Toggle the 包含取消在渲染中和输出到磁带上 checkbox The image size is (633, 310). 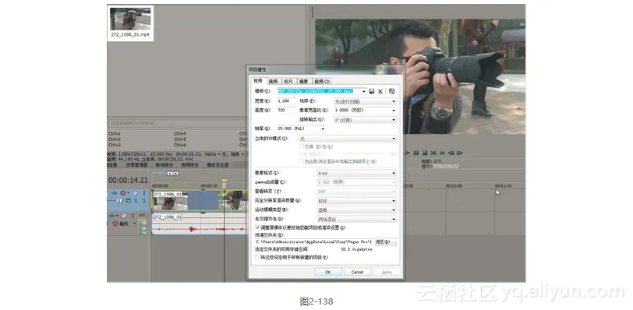301,161
